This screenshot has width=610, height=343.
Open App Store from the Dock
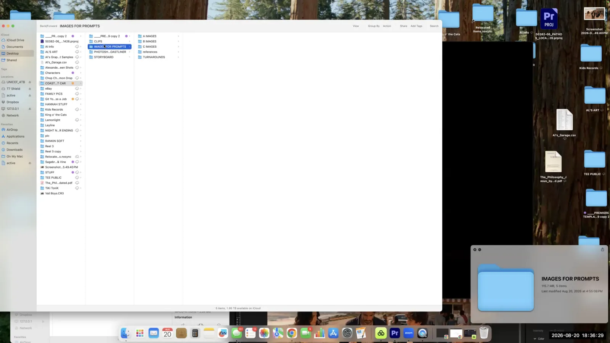coord(333,333)
